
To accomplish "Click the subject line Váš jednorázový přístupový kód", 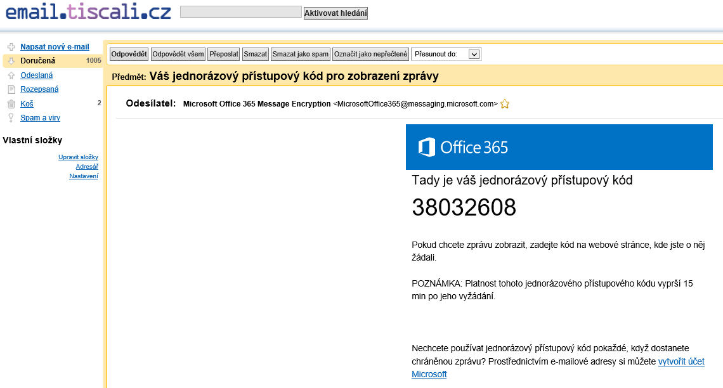I will pos(294,76).
